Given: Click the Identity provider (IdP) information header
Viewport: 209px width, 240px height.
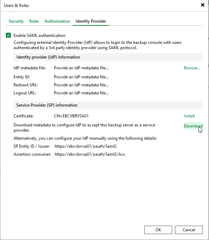Looking at the screenshot, I should [48, 57].
